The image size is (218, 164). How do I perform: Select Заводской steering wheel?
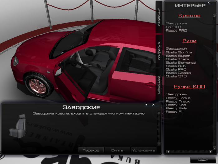click(x=176, y=48)
